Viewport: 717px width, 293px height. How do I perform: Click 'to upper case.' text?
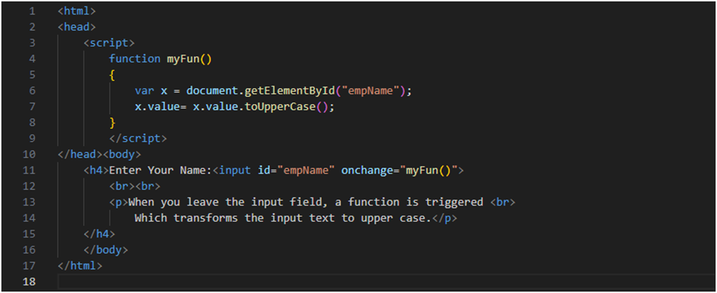pos(386,218)
